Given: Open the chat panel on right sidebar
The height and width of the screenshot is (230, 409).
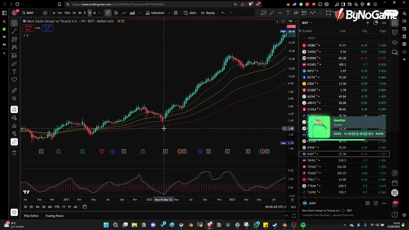Looking at the screenshot, I should pos(395,52).
